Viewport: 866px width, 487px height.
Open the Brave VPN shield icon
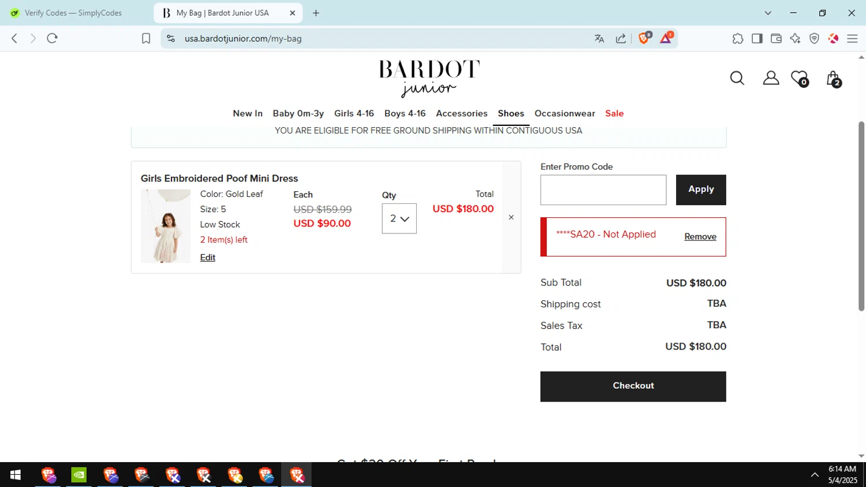pos(814,38)
